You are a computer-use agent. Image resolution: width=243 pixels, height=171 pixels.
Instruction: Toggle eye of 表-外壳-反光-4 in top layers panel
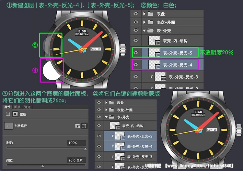click(x=136, y=64)
